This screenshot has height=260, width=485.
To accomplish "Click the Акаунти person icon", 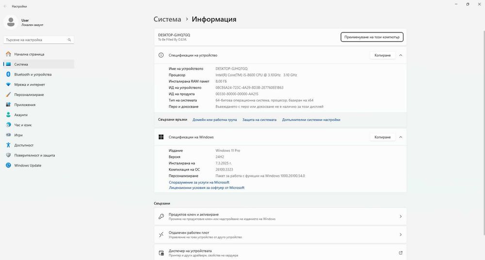I will coord(8,115).
